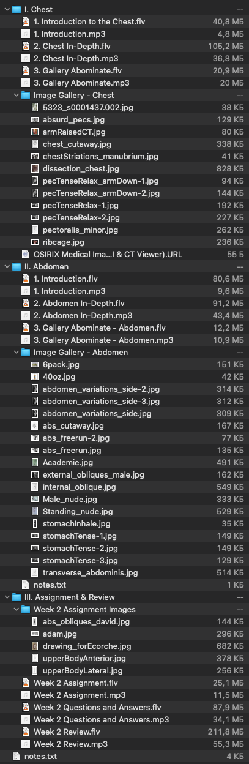Viewport: 249px width, 764px height.
Task: Collapse the III. Assignment & Review folder
Action: click(6, 597)
